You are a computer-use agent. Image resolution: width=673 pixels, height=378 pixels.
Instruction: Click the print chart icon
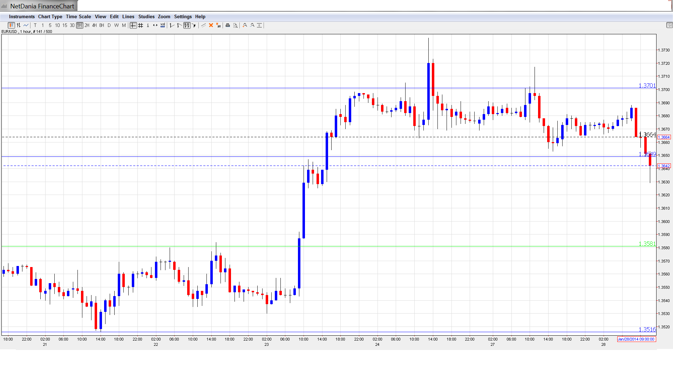click(228, 25)
